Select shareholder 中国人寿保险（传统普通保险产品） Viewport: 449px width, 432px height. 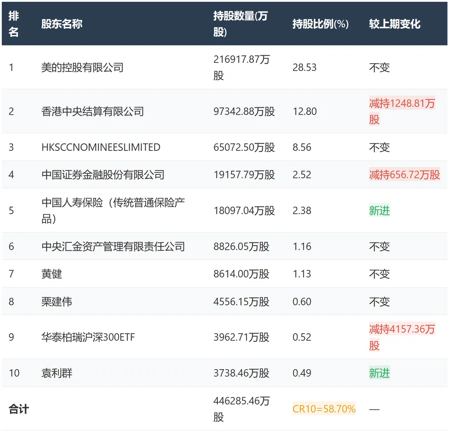pos(113,211)
